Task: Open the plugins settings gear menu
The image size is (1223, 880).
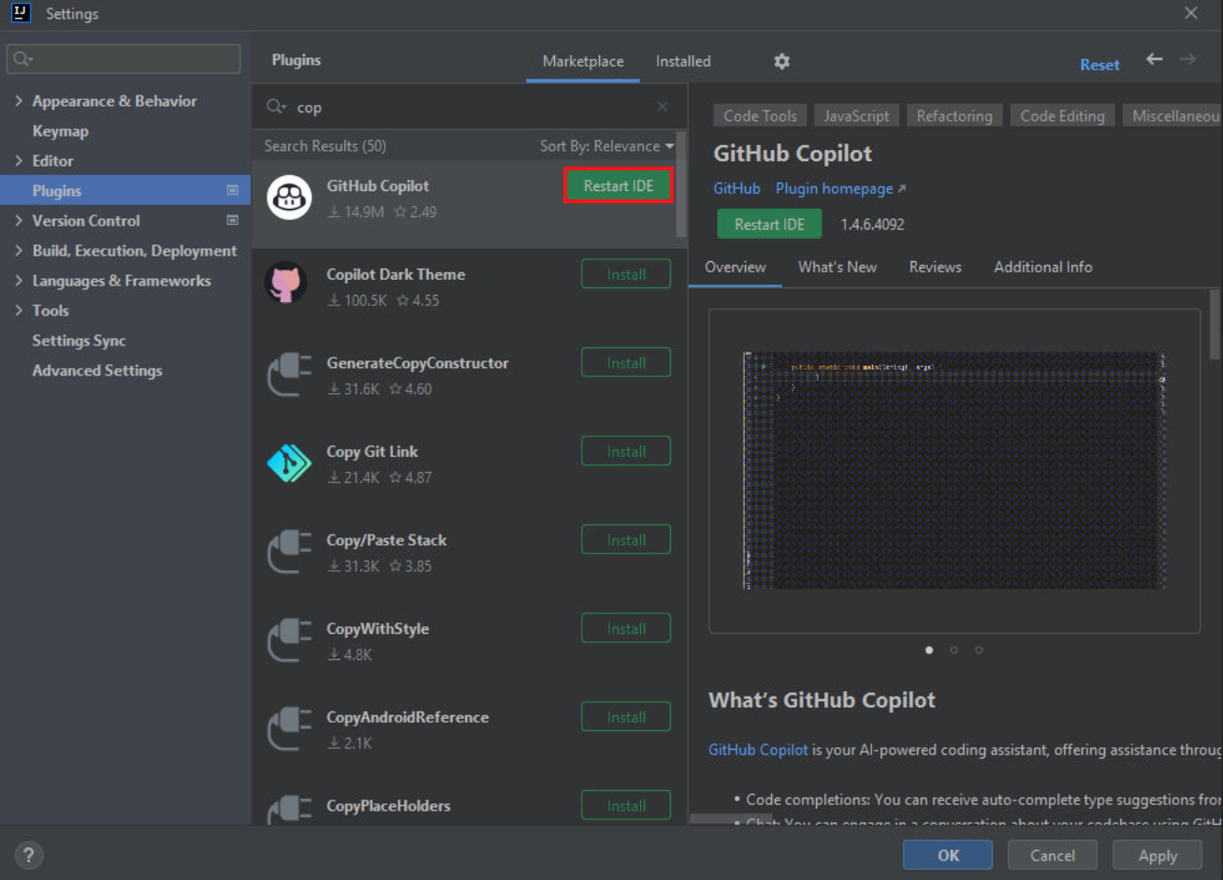Action: coord(781,61)
